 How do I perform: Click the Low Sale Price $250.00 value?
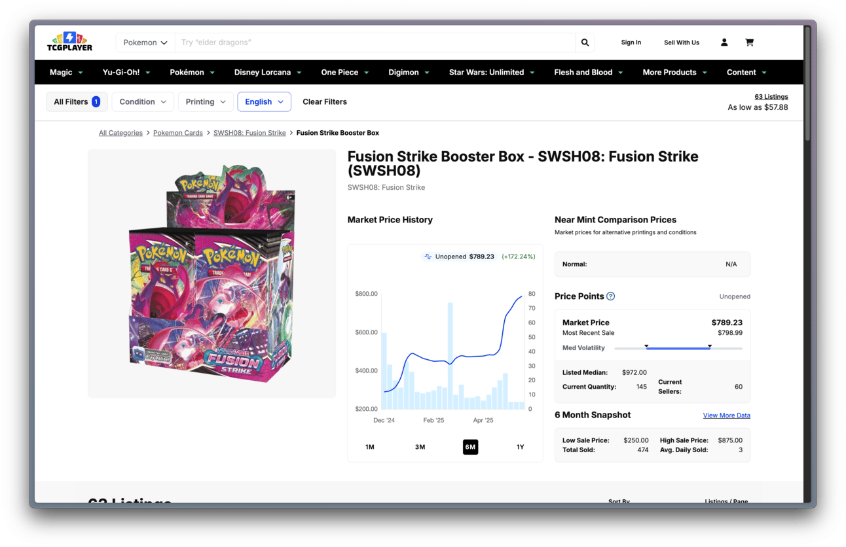pyautogui.click(x=636, y=440)
